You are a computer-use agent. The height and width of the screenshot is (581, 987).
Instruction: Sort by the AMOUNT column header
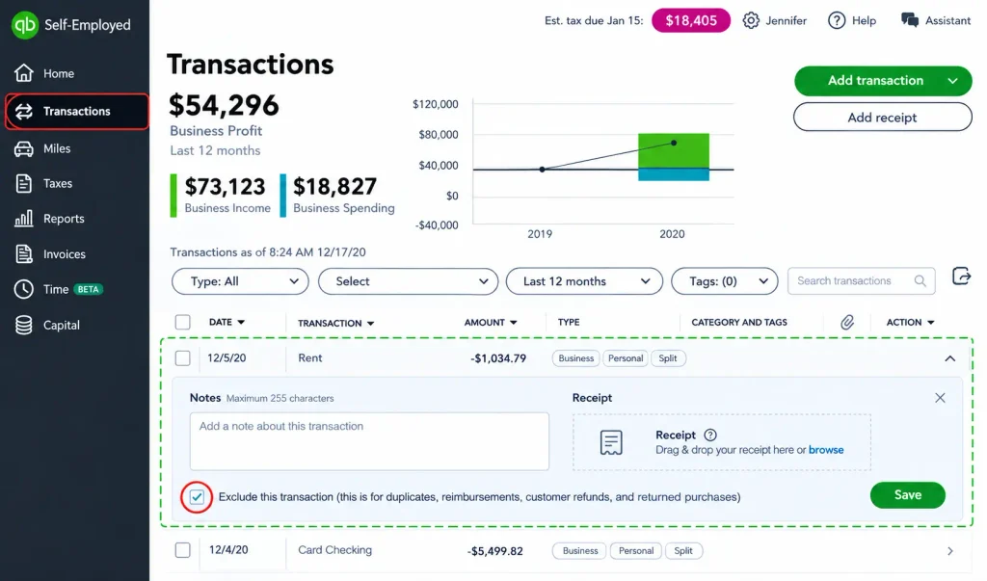(491, 322)
